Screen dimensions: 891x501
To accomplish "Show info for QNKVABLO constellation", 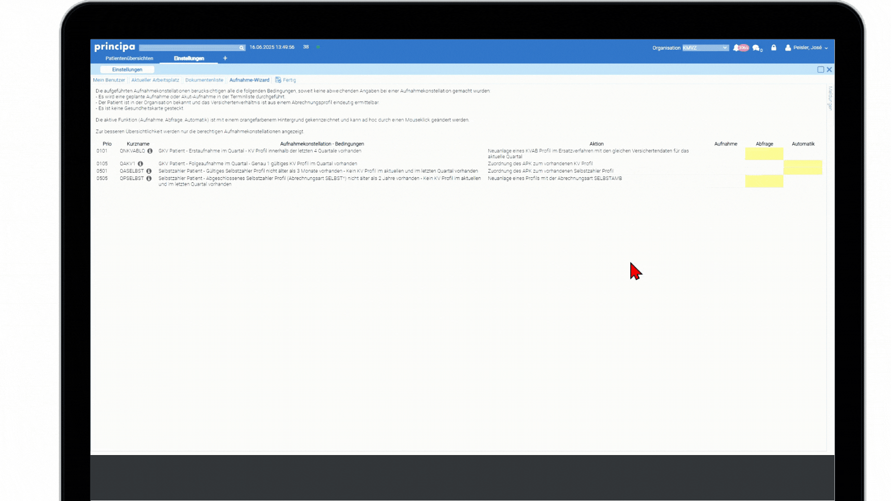I will [150, 151].
